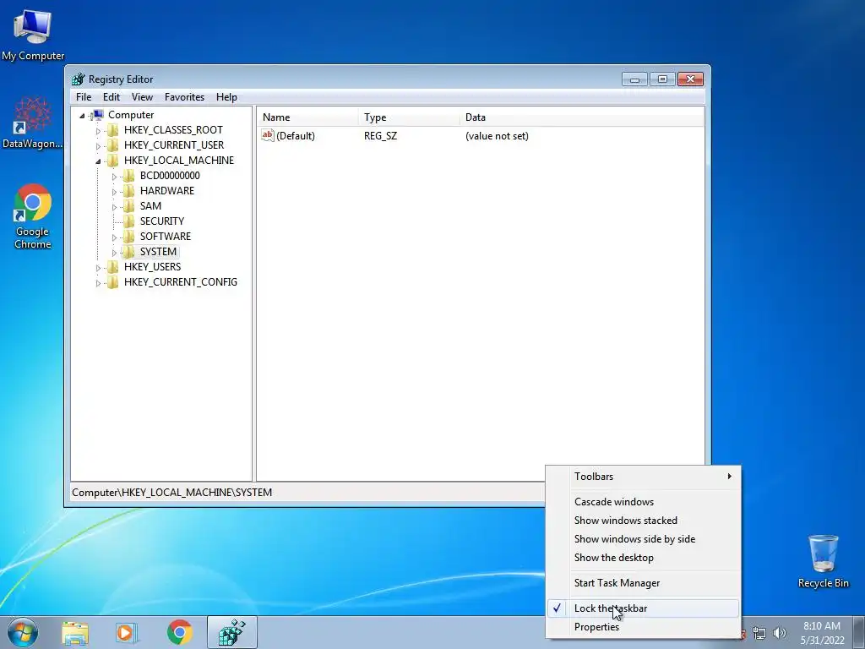The height and width of the screenshot is (649, 865).
Task: Click the Show desktop strip beside clock
Action: 859,632
